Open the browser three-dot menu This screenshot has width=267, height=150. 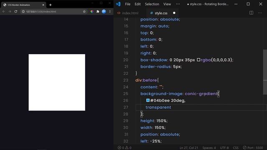110,12
